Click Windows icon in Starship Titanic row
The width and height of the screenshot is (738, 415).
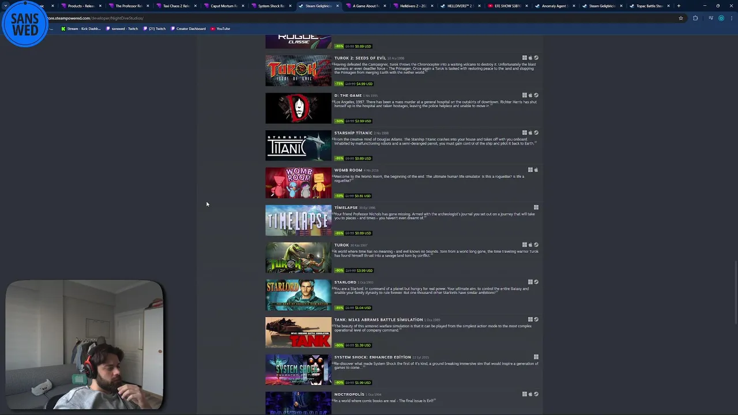coord(525,133)
